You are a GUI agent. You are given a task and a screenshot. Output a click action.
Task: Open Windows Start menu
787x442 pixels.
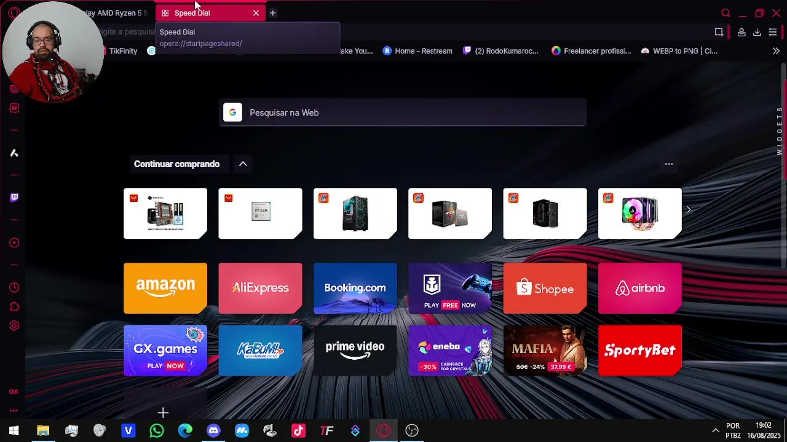(14, 430)
